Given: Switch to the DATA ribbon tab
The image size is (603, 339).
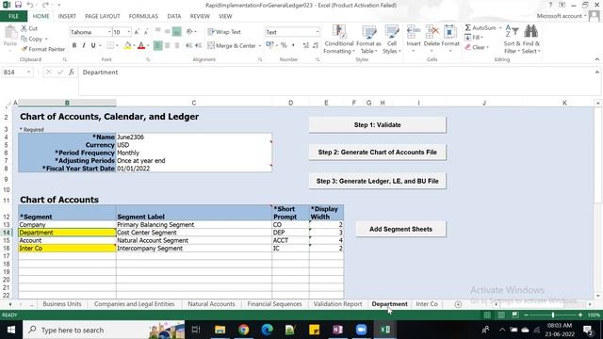Looking at the screenshot, I should [173, 16].
